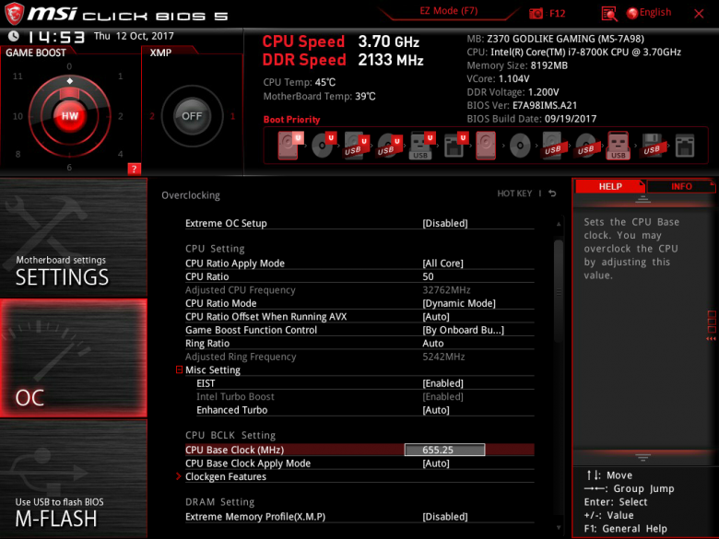Click the Adjusted Ring Frequency row
Screen dimensions: 719x539
click(359, 357)
